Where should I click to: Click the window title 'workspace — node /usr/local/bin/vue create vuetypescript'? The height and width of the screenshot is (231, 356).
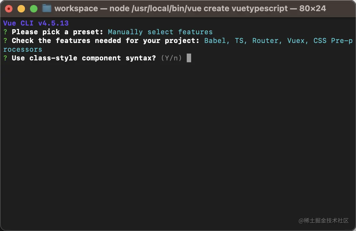click(171, 9)
